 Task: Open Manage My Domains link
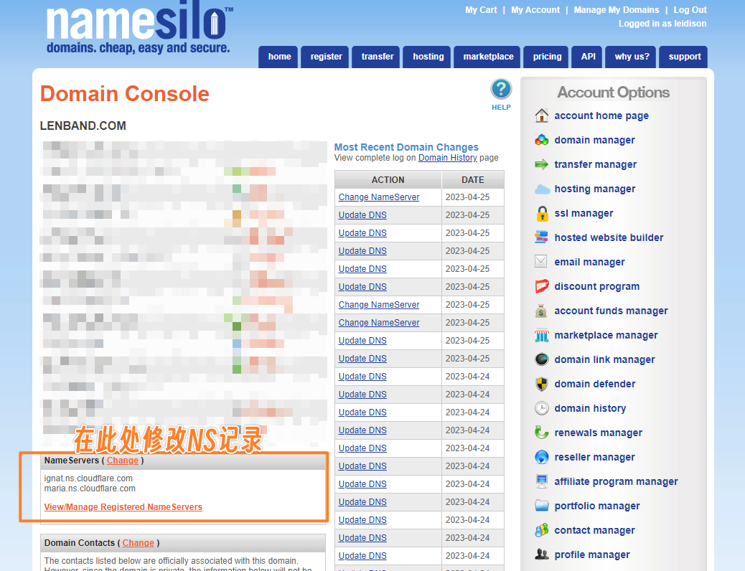tap(617, 10)
